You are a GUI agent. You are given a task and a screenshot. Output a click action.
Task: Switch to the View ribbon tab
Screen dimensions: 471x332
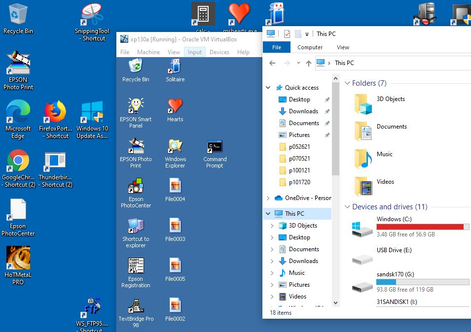coord(343,47)
